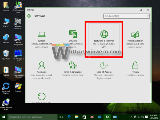Open Update & security circular arrow icon

[42, 96]
